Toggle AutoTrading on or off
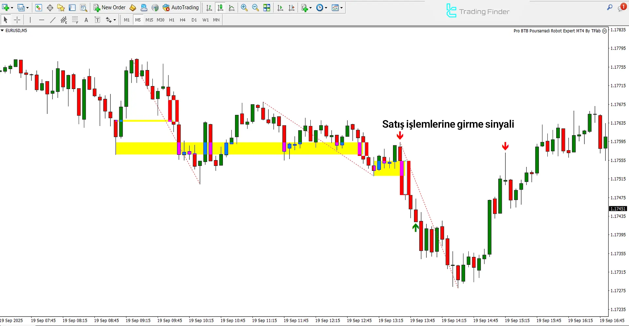This screenshot has width=629, height=326. point(181,8)
